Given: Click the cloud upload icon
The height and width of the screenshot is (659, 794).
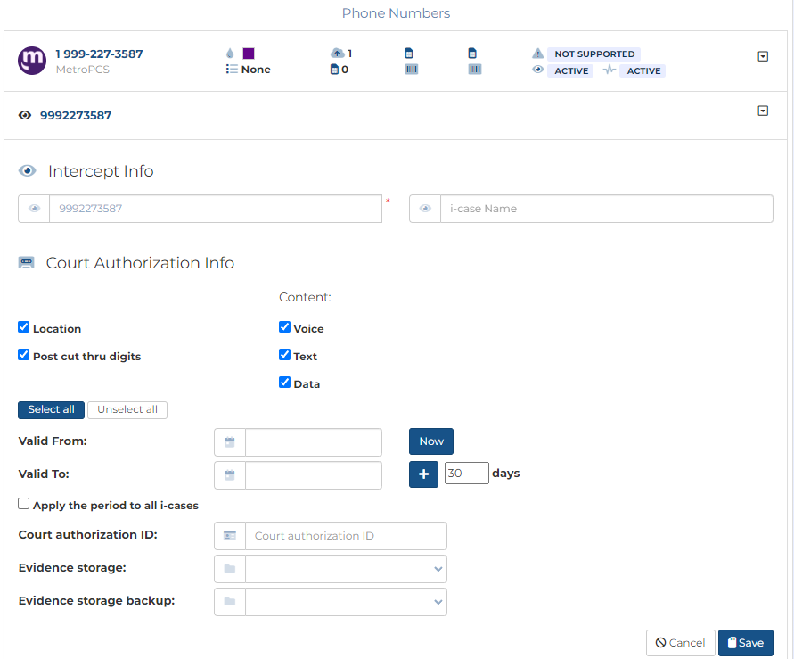Looking at the screenshot, I should tap(337, 54).
